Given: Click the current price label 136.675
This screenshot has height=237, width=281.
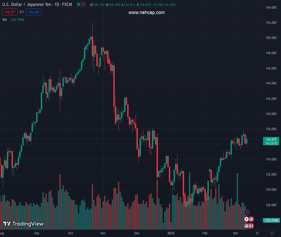Looking at the screenshot, I should coord(271,139).
